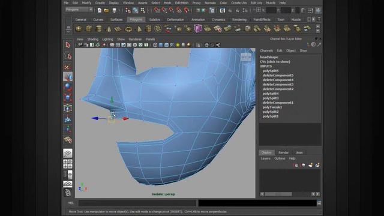Image resolution: width=384 pixels, height=216 pixels.
Task: Expand CVs (click to show) row
Action: click(275, 62)
